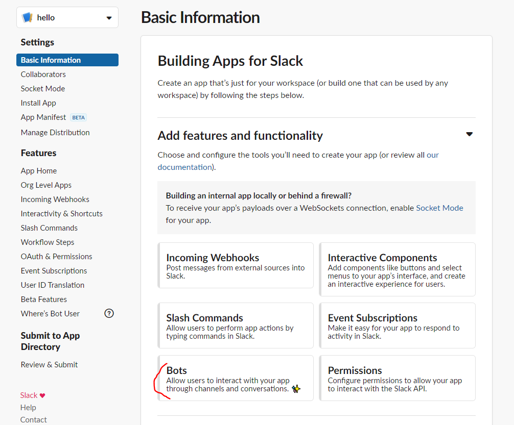
Task: Open Collaborators settings page
Action: click(43, 74)
